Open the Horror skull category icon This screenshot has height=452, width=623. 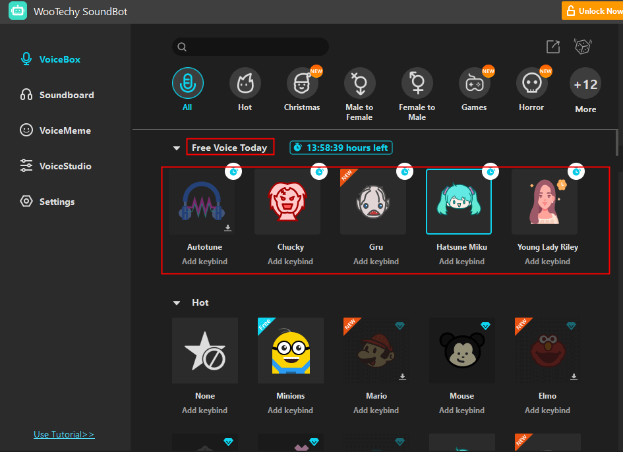(x=531, y=84)
